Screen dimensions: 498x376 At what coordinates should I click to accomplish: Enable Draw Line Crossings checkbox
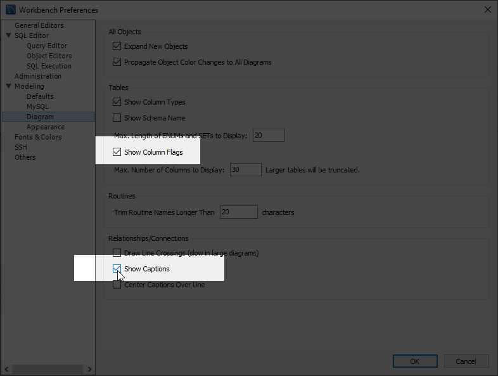point(117,253)
